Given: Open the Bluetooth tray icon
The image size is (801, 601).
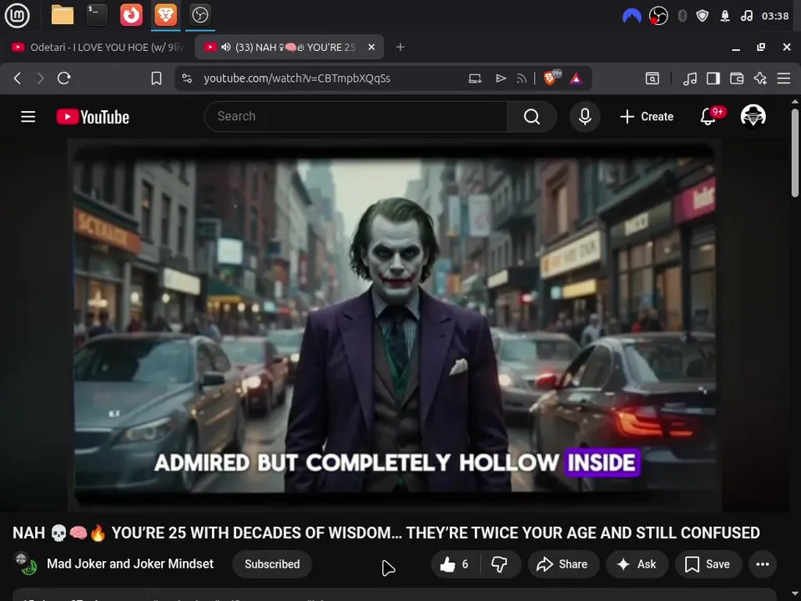Looking at the screenshot, I should click(x=682, y=17).
